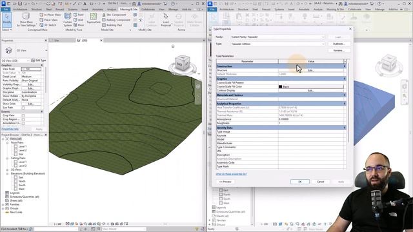413x232 pixels.
Task: Click the Rename button
Action: 339,50
